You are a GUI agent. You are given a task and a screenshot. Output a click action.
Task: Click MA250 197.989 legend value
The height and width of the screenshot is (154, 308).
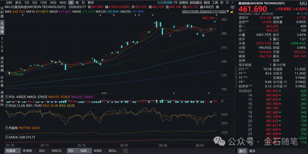[132, 12]
